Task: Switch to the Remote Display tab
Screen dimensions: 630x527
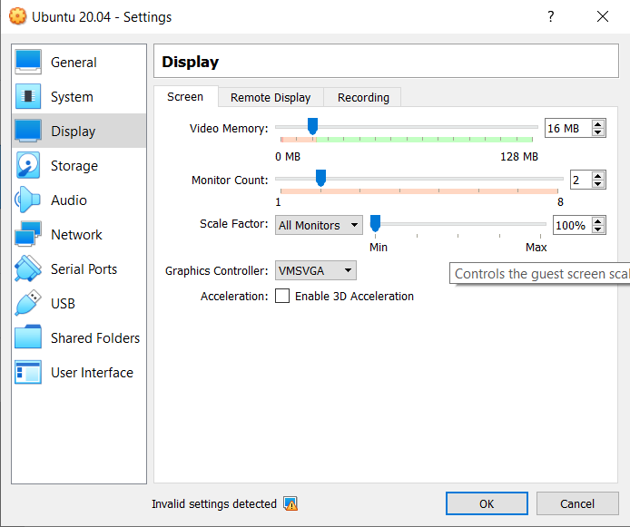Action: tap(271, 98)
